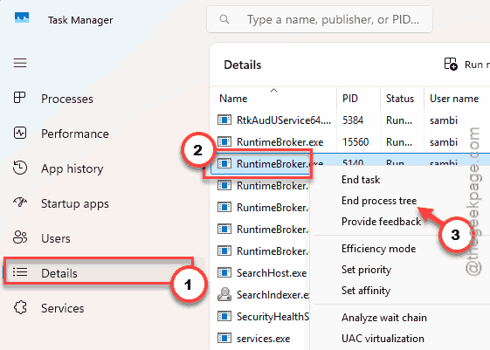Choose UAC virtualization menu entry

click(383, 339)
